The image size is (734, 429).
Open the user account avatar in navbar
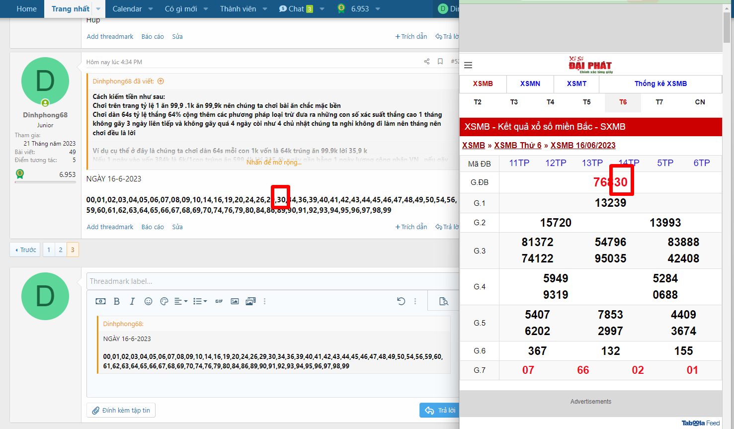tap(443, 9)
